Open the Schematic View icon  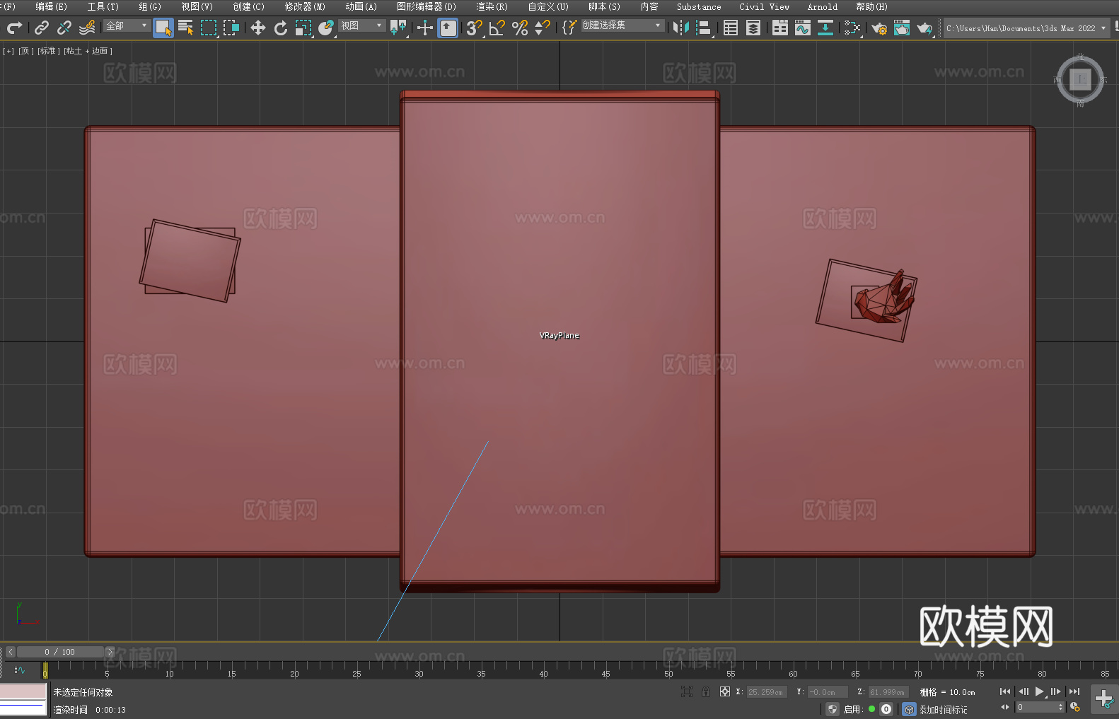point(852,28)
